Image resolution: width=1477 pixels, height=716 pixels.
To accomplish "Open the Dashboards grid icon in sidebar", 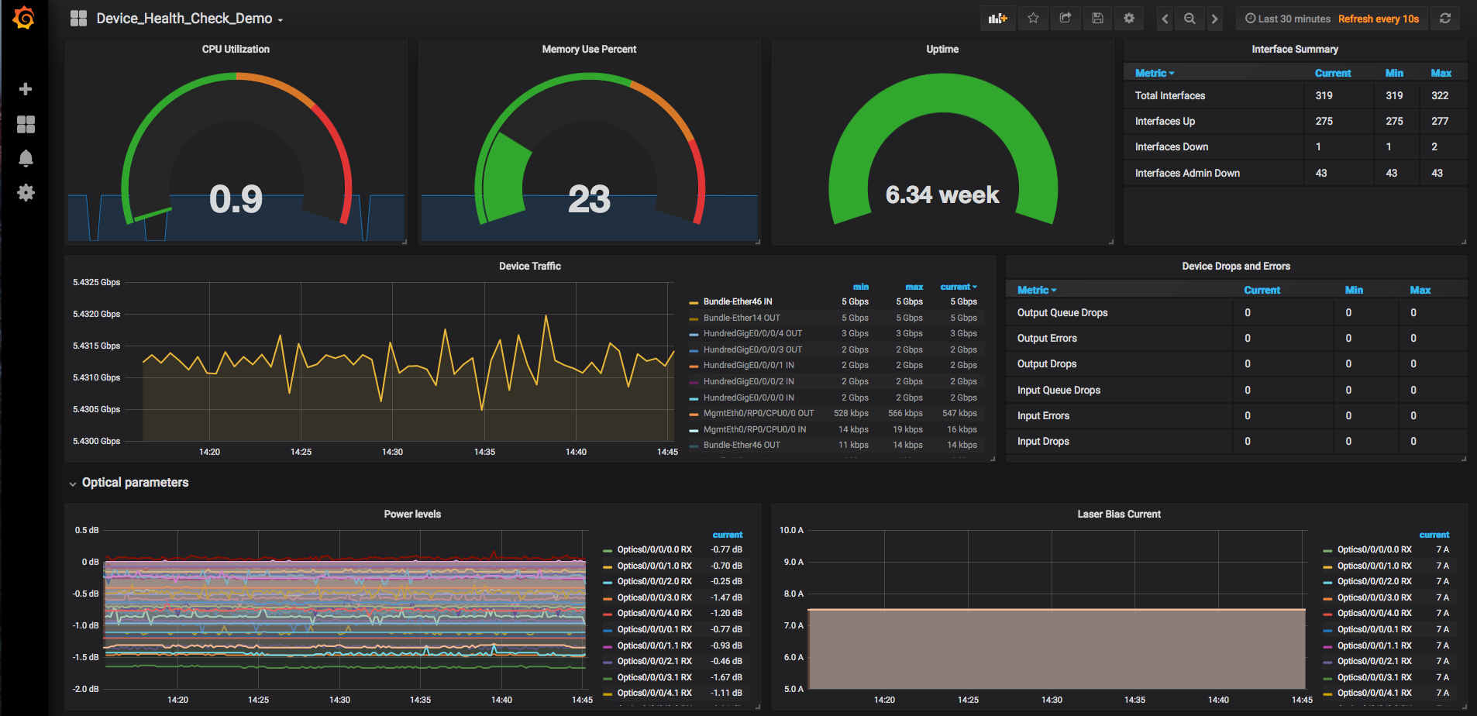I will click(x=26, y=124).
